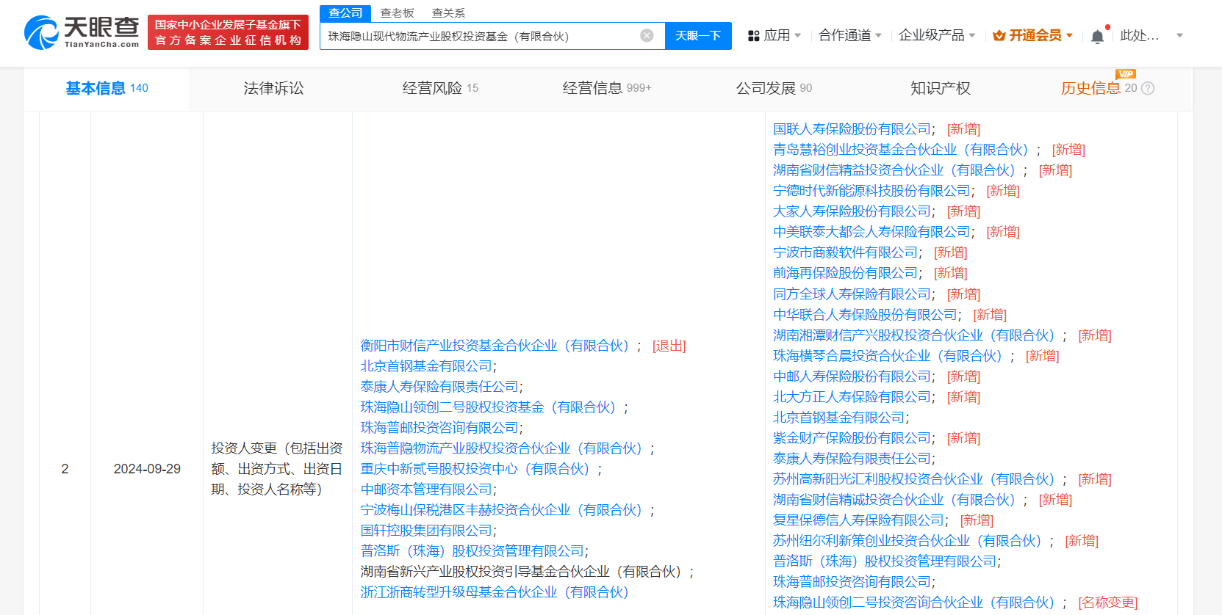View the 公司发展 tab

click(x=774, y=88)
